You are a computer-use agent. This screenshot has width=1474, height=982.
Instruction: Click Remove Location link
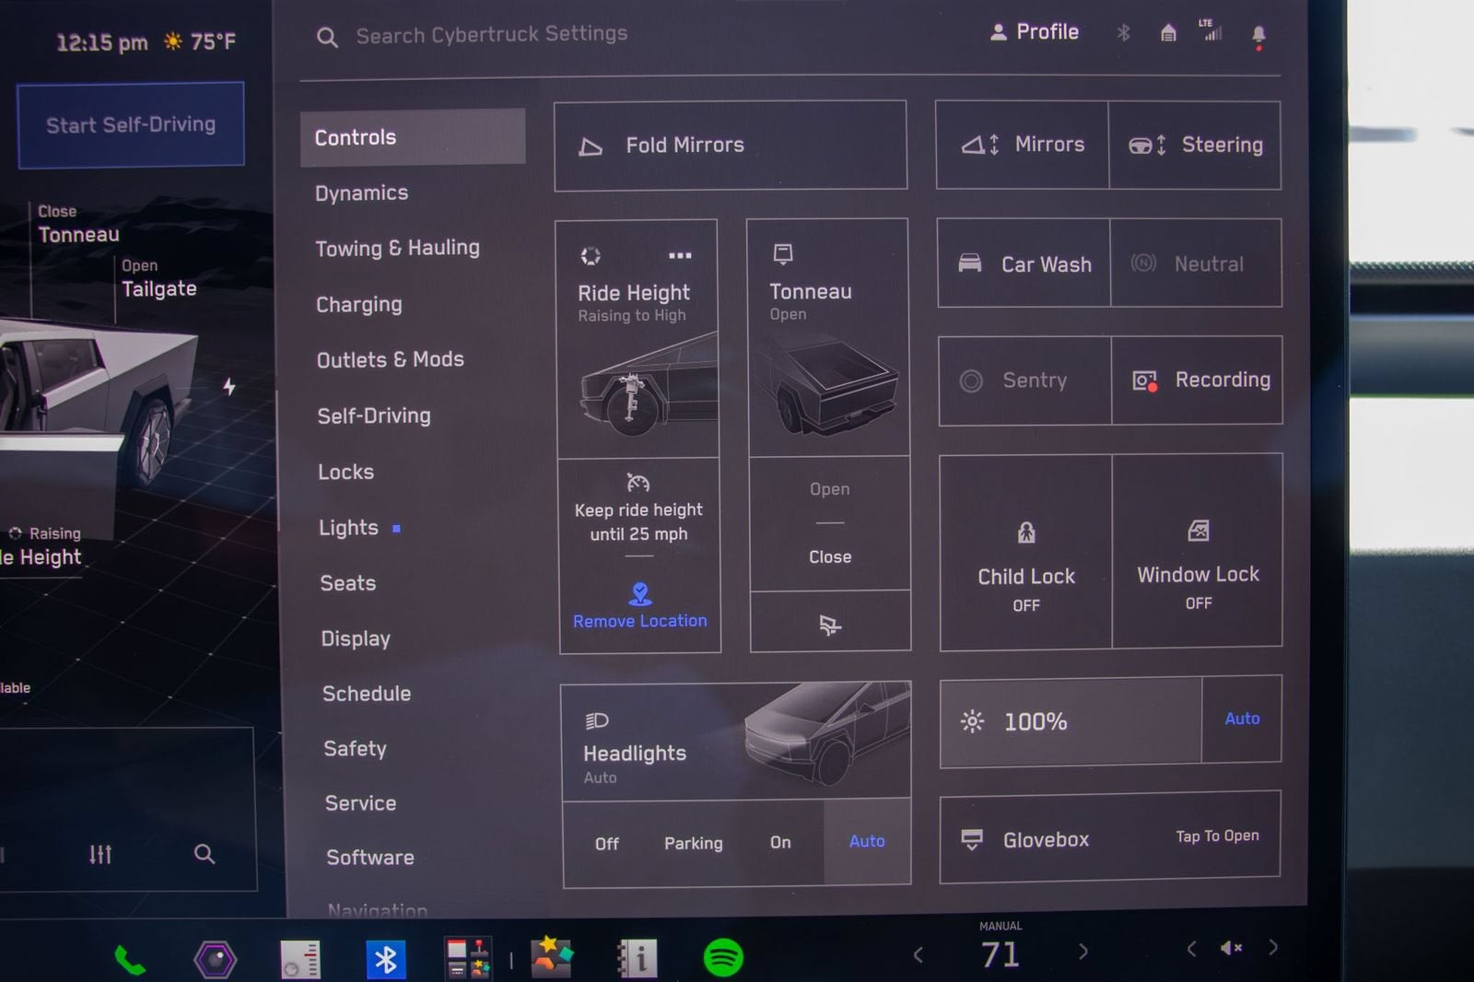tap(639, 622)
